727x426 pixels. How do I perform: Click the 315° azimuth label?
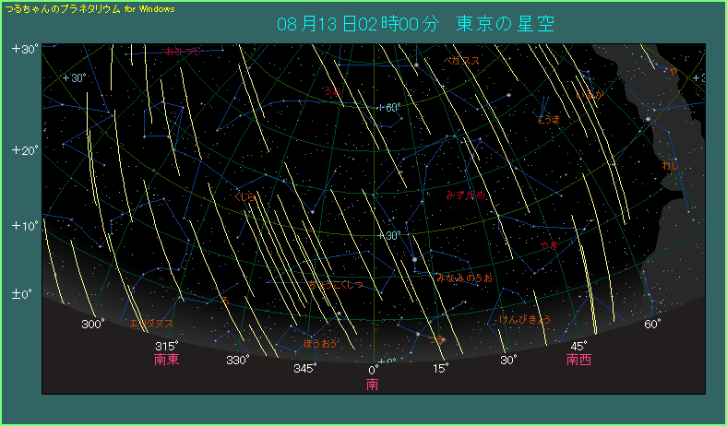167,346
